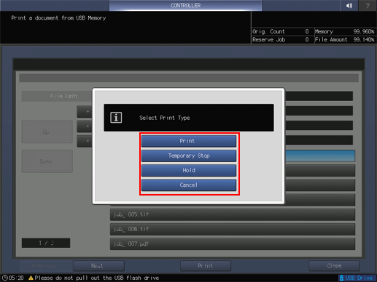Cancel the Select Print Type dialog

(189, 185)
